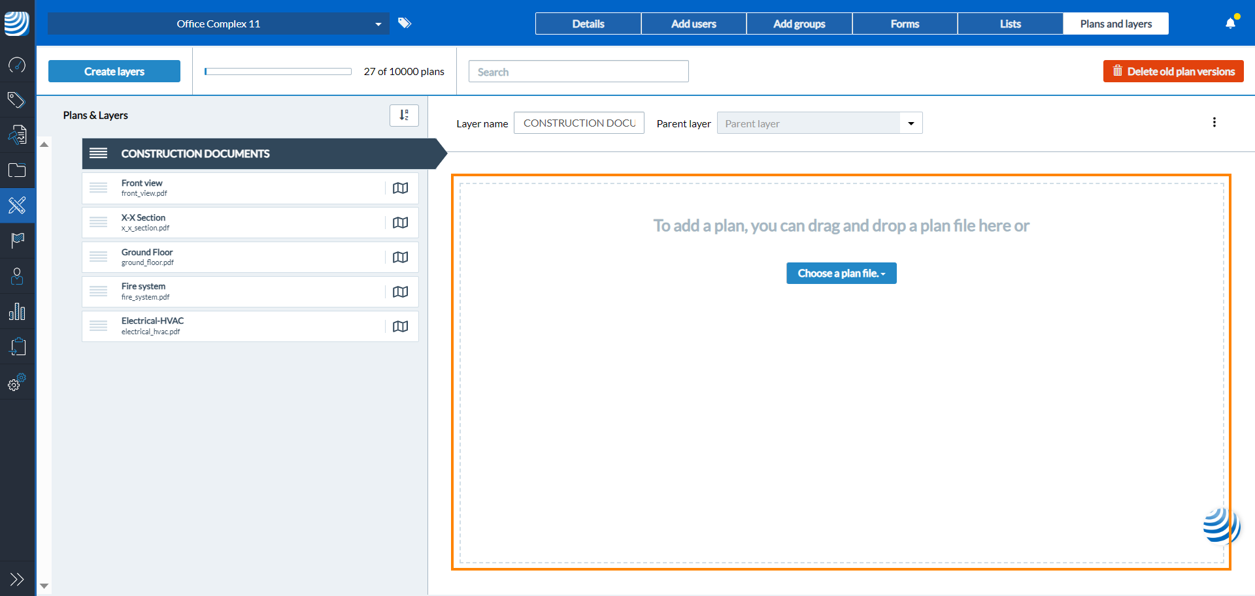Open the Choose a plan file dropdown
Viewport: 1255px width, 596px height.
841,274
